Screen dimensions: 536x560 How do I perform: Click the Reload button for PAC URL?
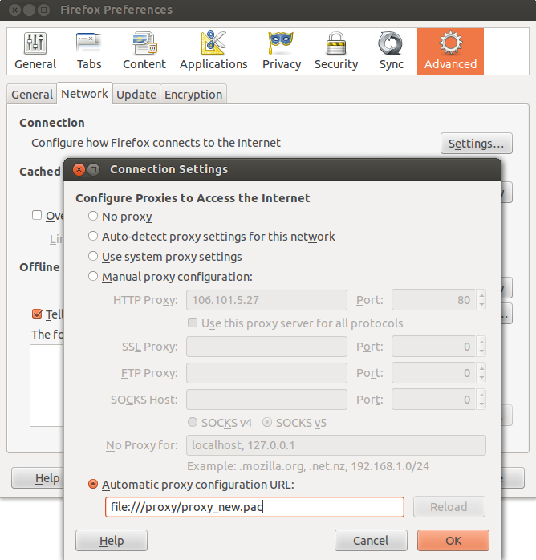pos(449,506)
